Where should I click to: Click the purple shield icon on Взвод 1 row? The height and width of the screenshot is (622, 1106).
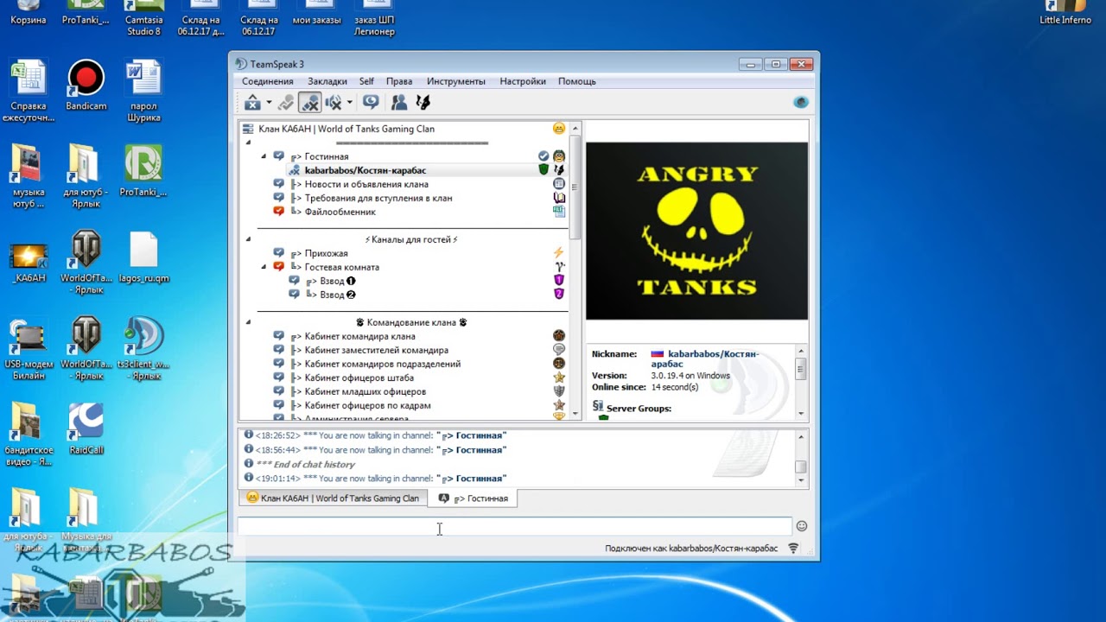pyautogui.click(x=559, y=281)
